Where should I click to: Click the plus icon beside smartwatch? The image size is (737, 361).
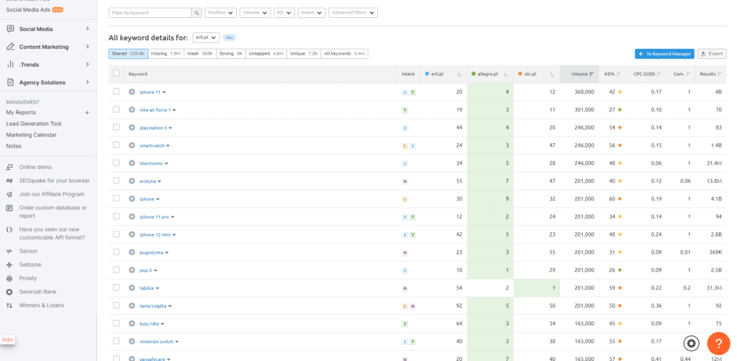132,145
